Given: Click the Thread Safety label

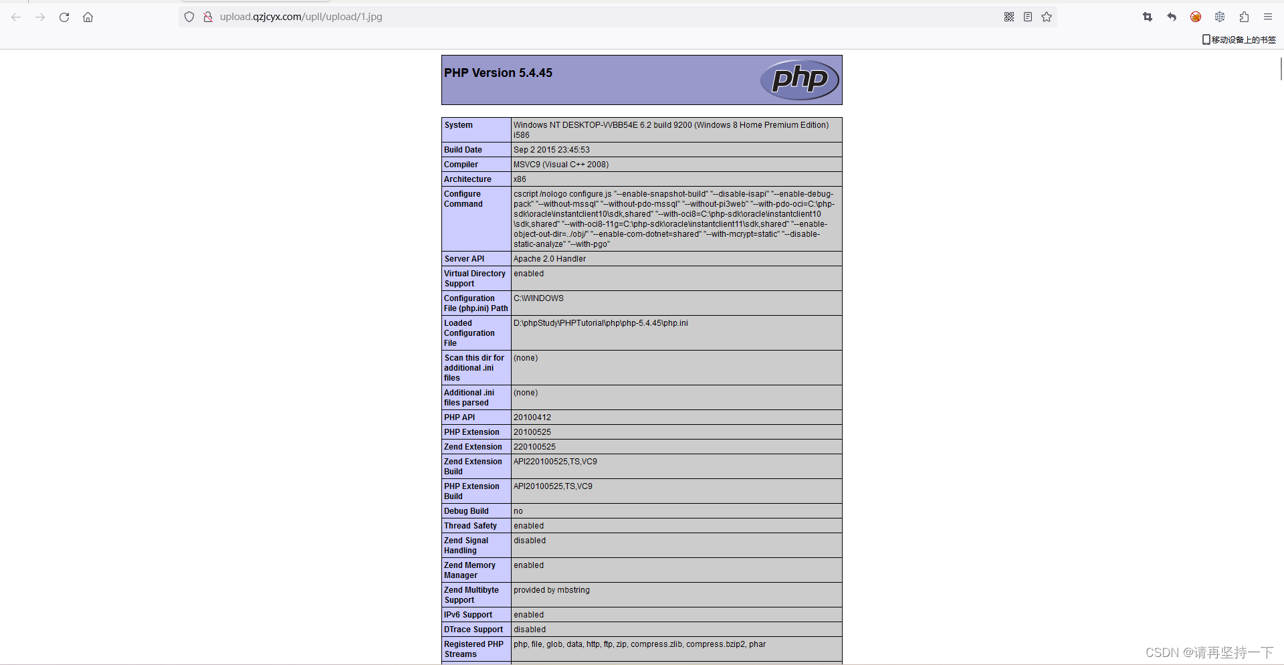Looking at the screenshot, I should [470, 526].
